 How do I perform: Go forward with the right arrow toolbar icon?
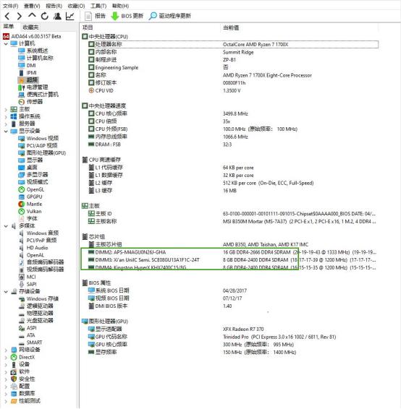pyautogui.click(x=20, y=16)
